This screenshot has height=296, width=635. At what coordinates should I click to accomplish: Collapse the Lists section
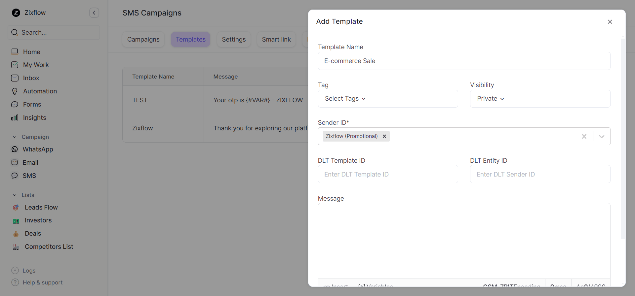[x=15, y=195]
